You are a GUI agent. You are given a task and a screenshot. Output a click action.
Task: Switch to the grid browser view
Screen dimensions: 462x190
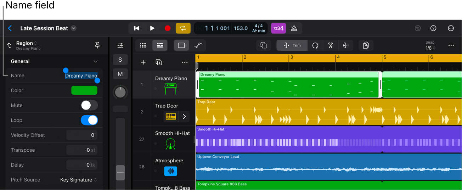tap(143, 45)
